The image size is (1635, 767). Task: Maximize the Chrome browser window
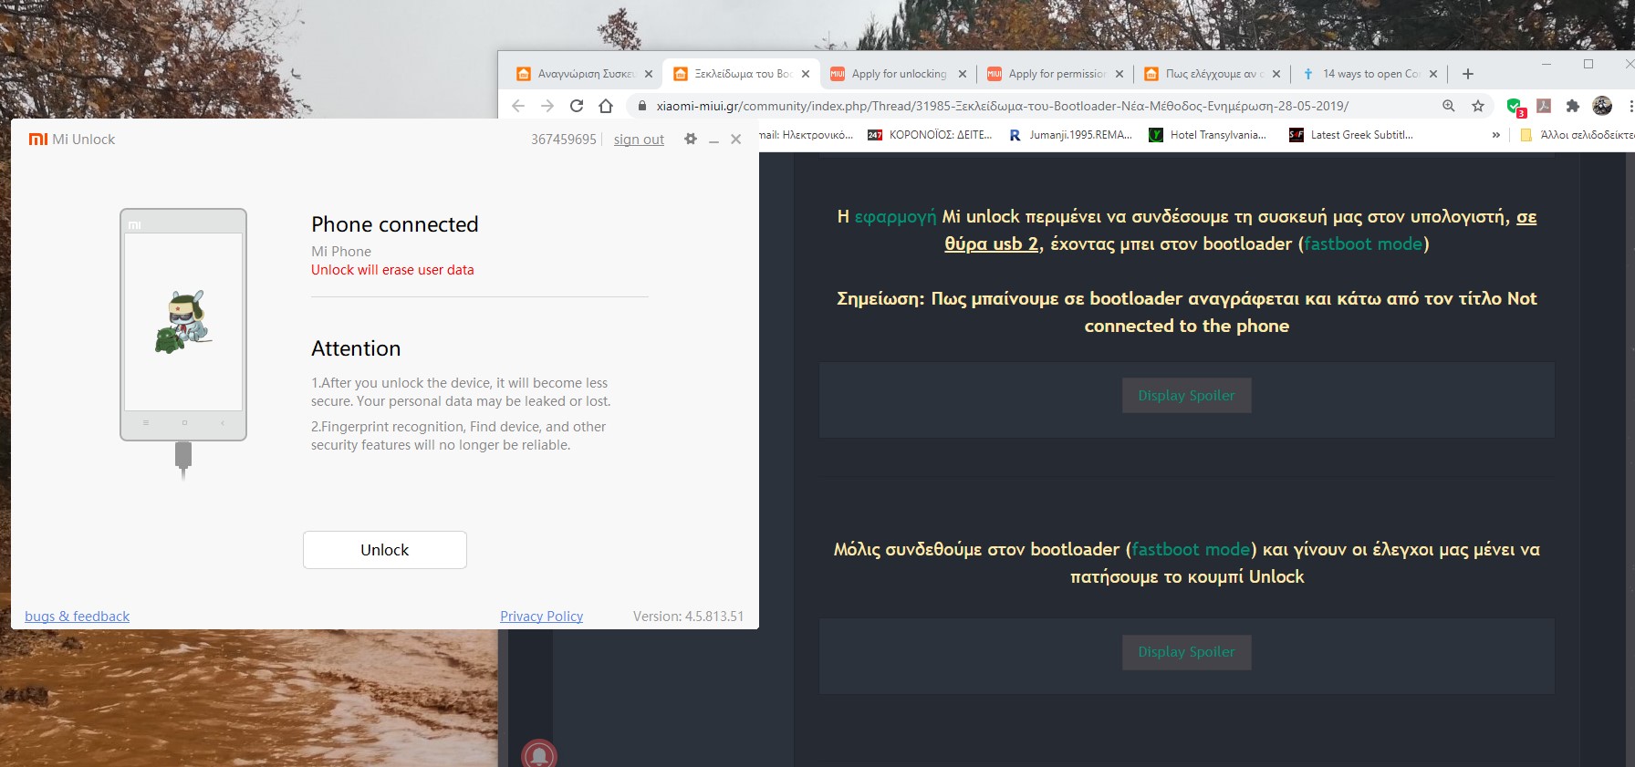coord(1588,64)
